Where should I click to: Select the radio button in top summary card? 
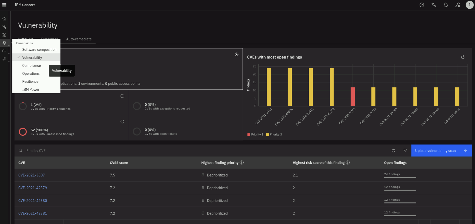point(237,54)
